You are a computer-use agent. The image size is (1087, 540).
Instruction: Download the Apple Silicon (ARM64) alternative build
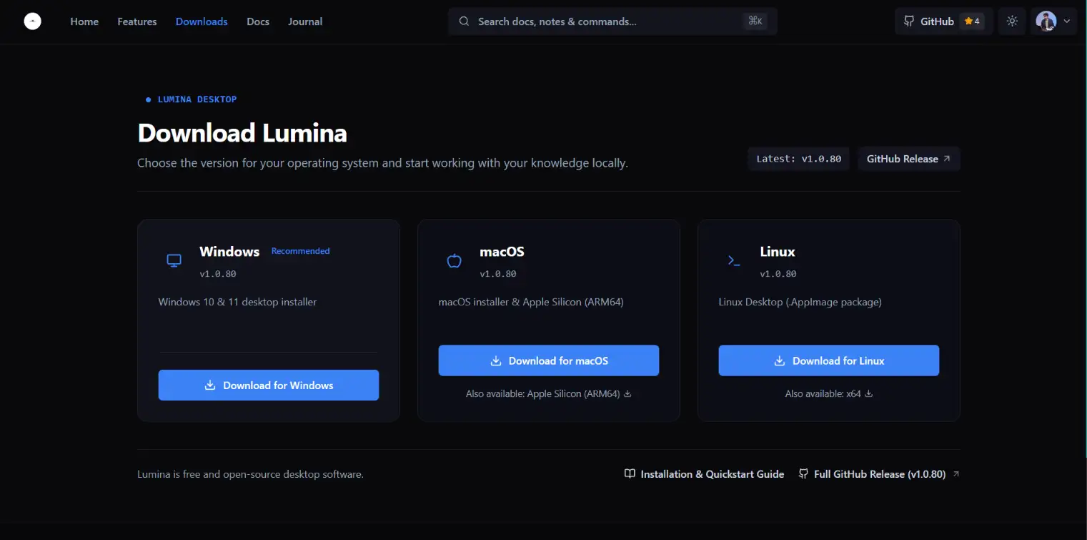coord(549,393)
